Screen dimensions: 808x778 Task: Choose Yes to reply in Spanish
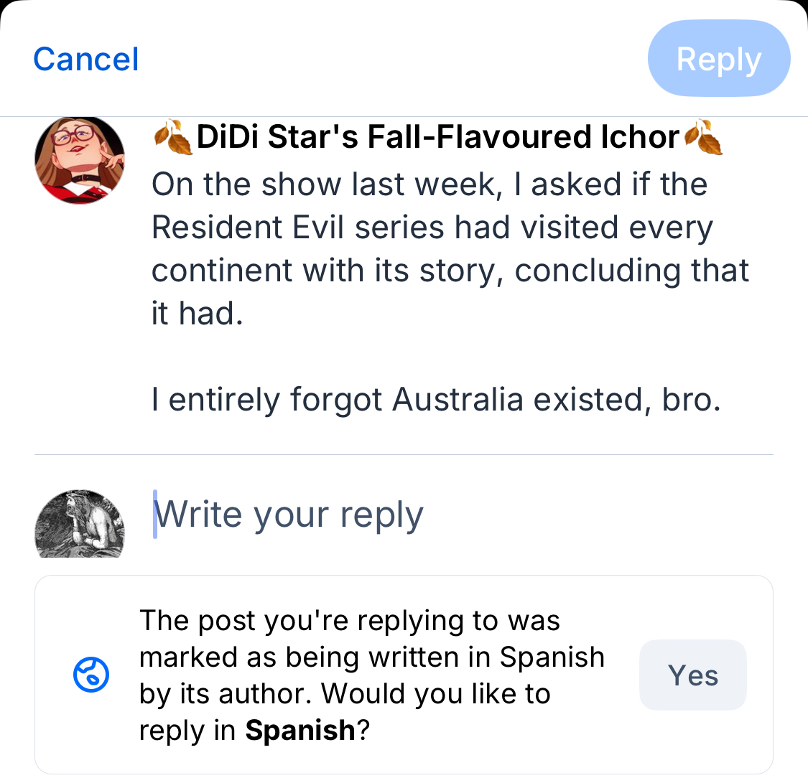692,675
